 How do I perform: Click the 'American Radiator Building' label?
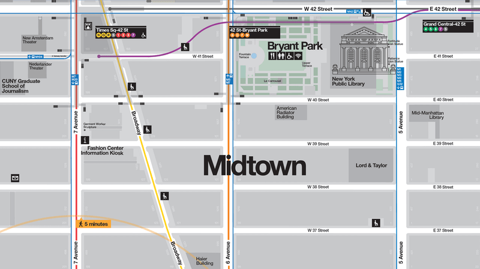tap(287, 112)
